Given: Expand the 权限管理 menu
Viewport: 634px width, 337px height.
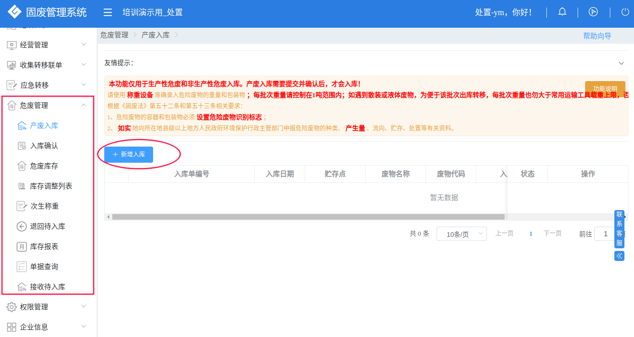Looking at the screenshot, I should click(84, 307).
